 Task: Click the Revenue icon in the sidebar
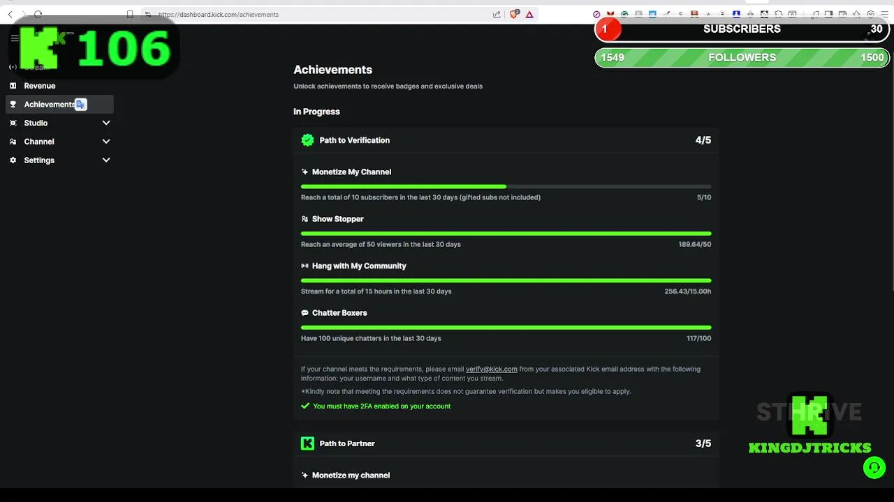coord(13,86)
